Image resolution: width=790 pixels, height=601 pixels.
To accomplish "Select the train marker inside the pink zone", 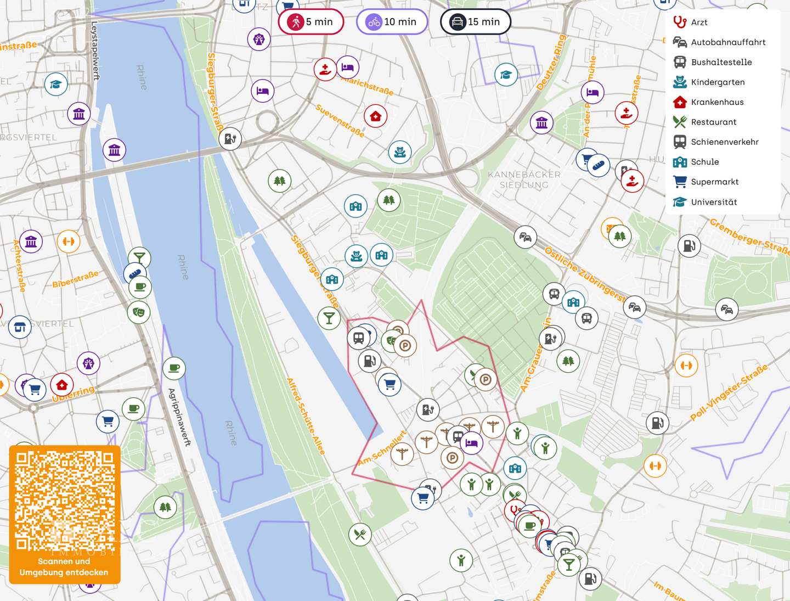I will 359,338.
